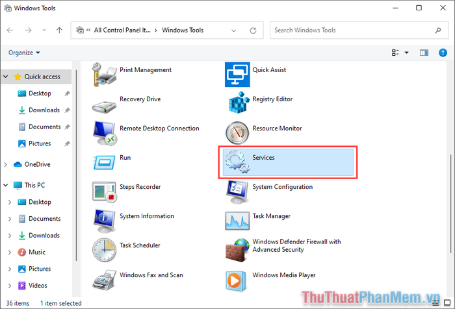455x309 pixels.
Task: Click the Windows Media Player label
Action: tap(284, 275)
